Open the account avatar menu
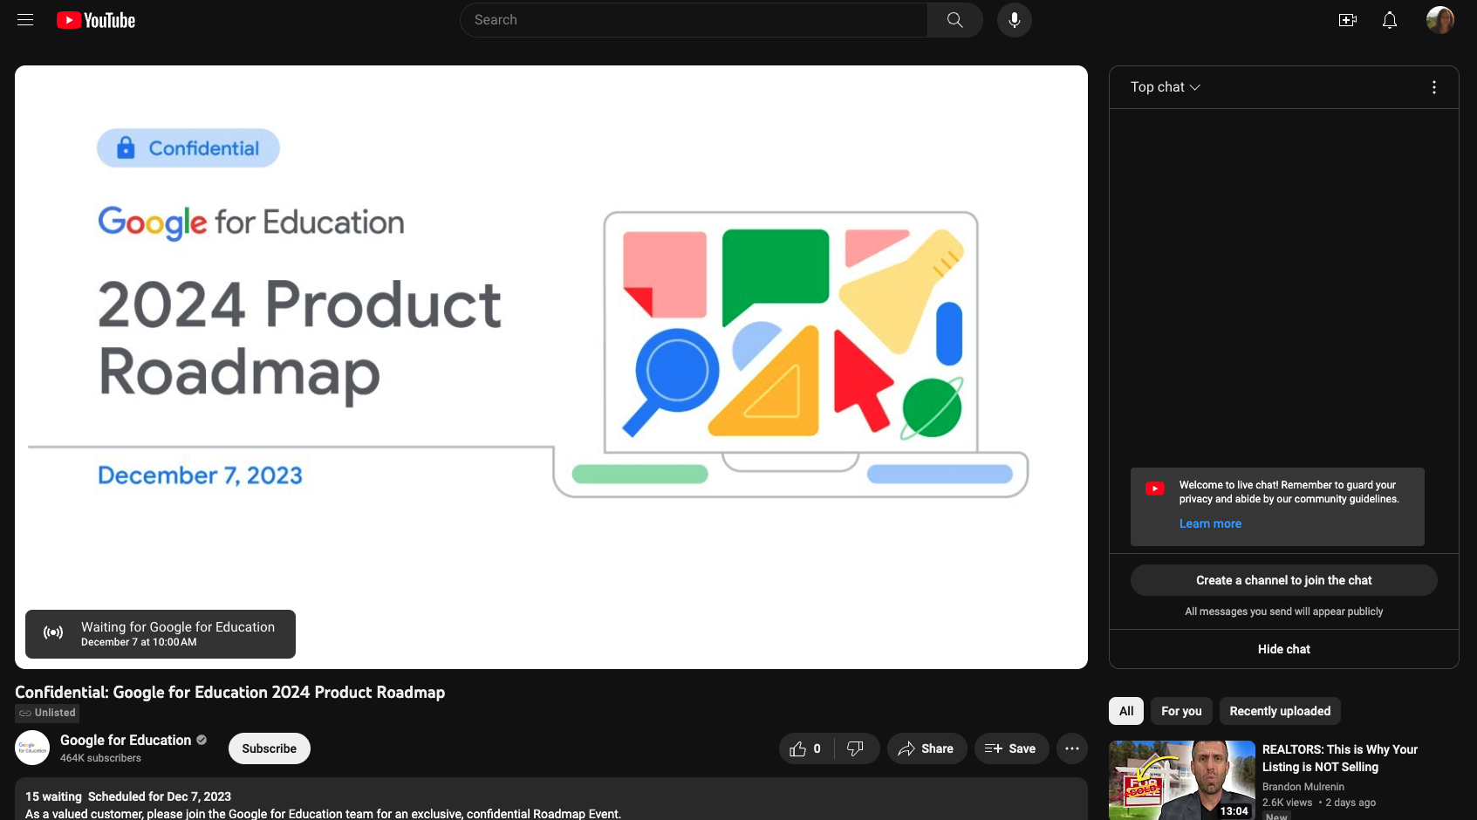1477x820 pixels. pos(1440,20)
